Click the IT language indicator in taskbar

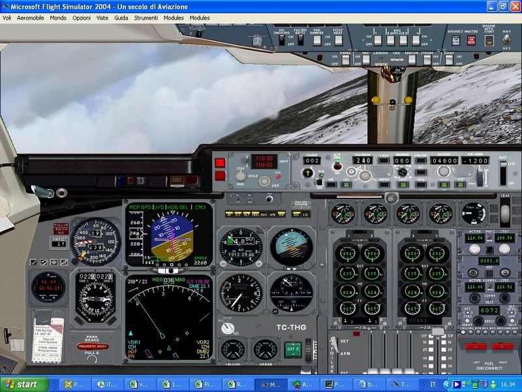(433, 384)
